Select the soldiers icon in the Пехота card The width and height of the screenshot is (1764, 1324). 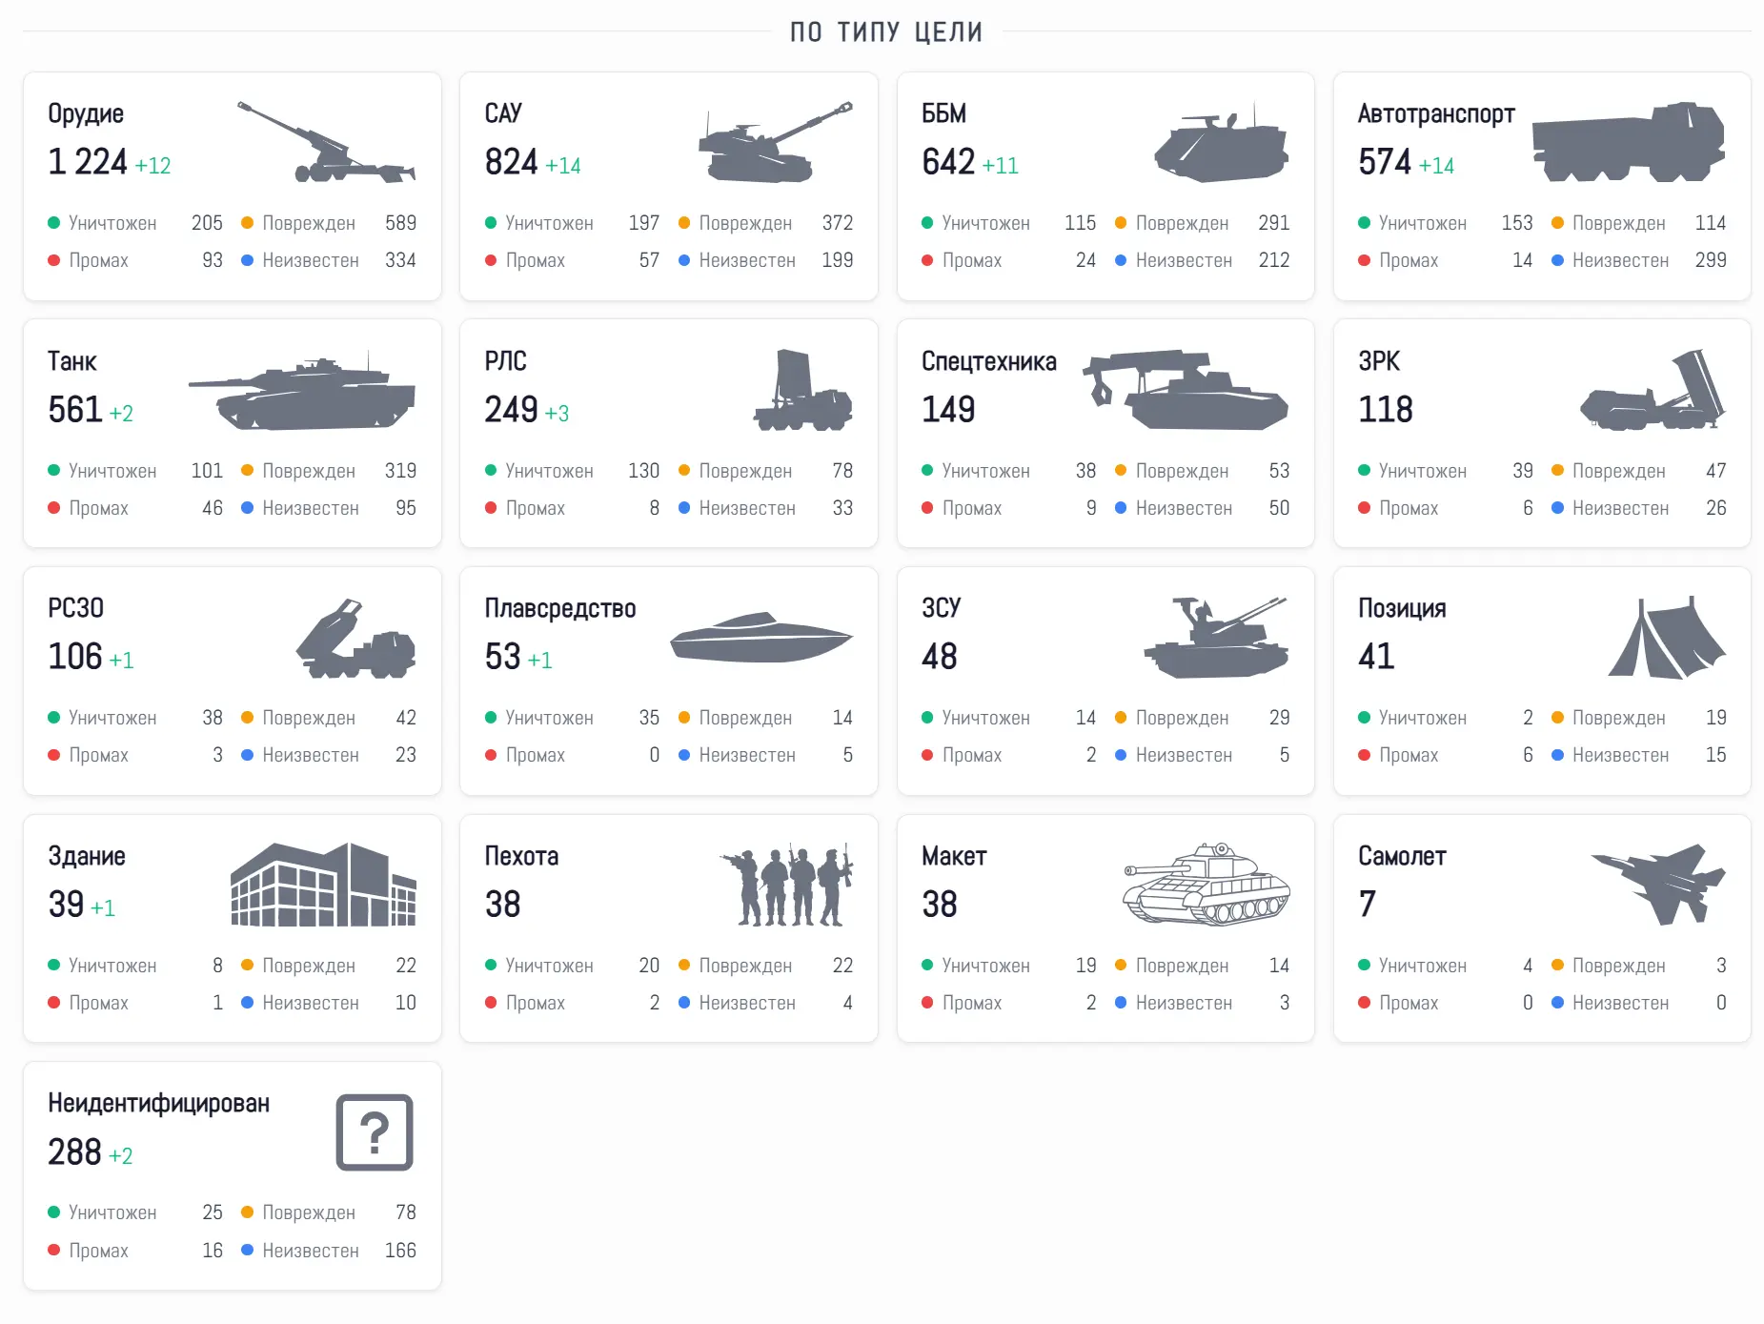click(x=786, y=885)
